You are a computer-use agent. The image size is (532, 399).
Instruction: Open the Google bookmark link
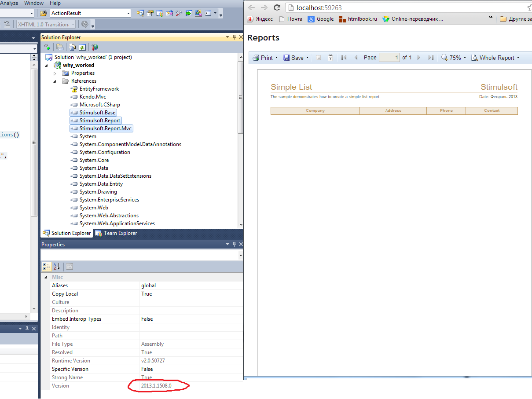321,19
